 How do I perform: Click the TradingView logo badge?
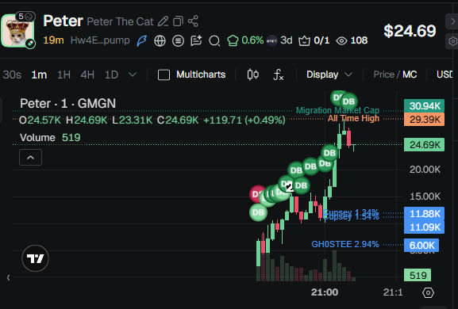tap(35, 258)
